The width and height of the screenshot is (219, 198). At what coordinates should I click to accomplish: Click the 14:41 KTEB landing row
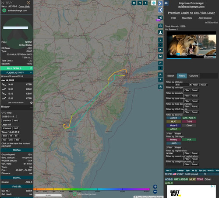point(17,85)
